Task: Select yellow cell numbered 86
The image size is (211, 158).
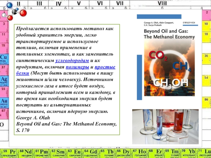Action: [207, 103]
